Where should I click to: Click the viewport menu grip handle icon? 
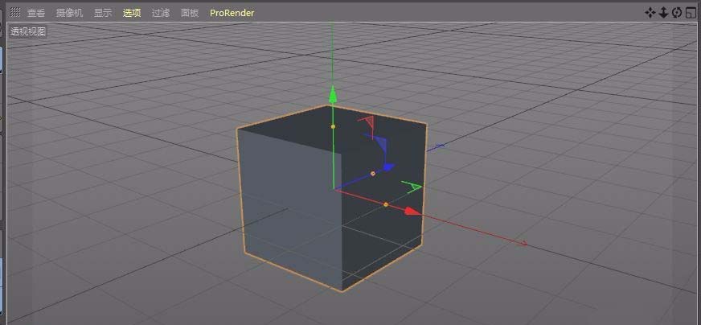pos(14,13)
